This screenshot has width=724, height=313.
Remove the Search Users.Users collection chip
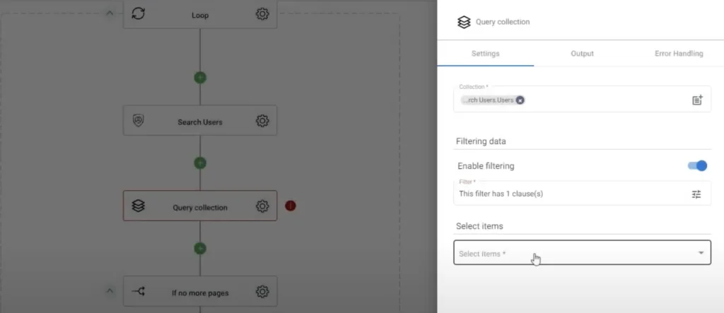[x=520, y=100]
